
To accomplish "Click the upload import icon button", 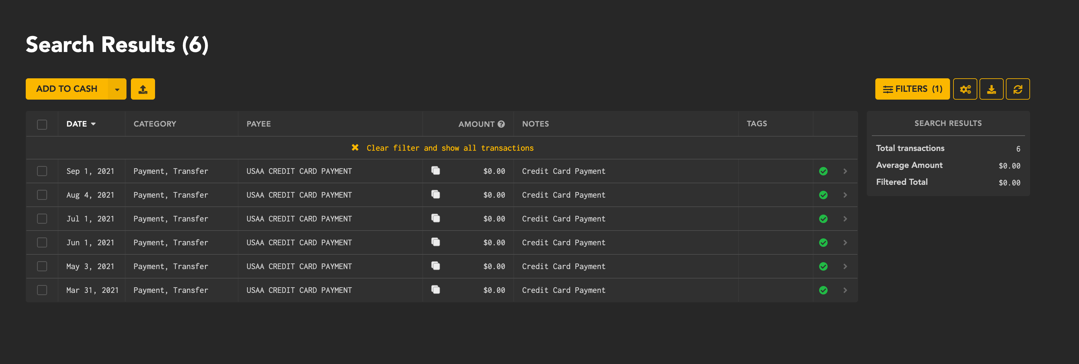I will (x=143, y=89).
